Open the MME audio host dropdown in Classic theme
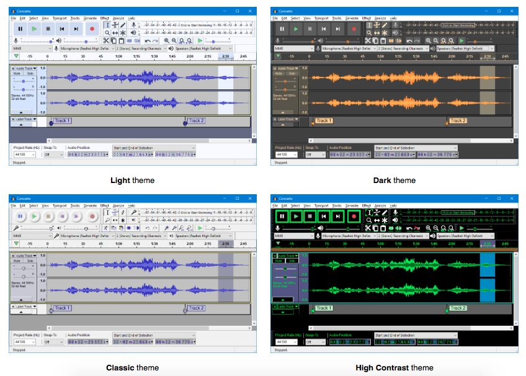This screenshot has height=376, width=526. tap(30, 236)
